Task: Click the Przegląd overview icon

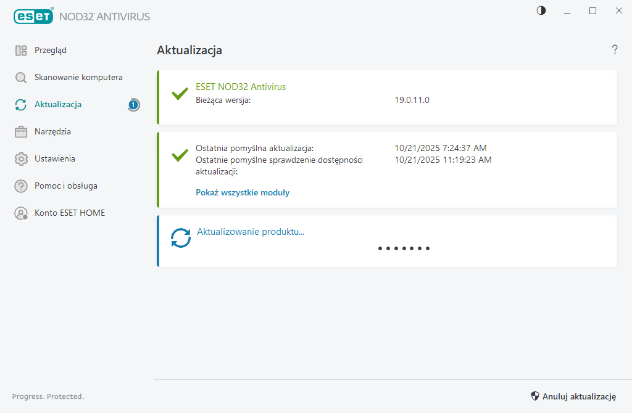Action: (x=21, y=51)
